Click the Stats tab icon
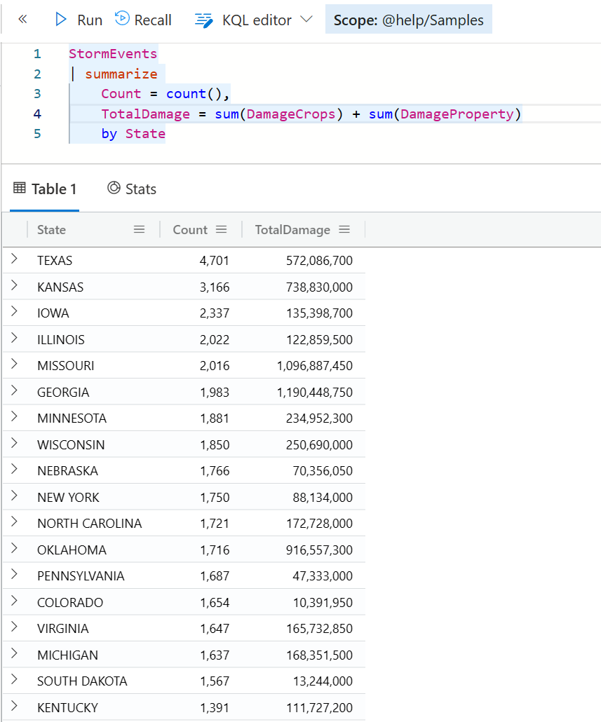 click(114, 188)
